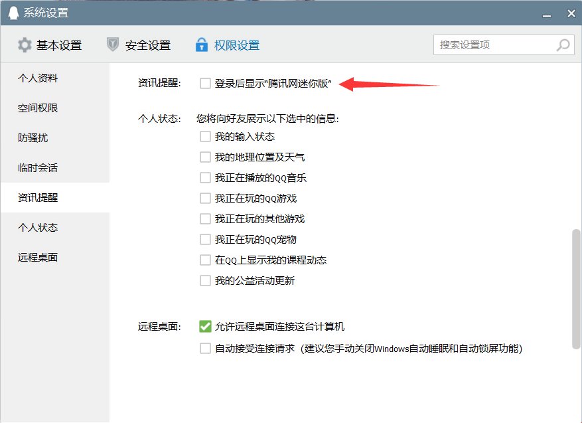Enable 我的地理位置及天气 sharing
Viewport: 582px width, 423px height.
[206, 157]
